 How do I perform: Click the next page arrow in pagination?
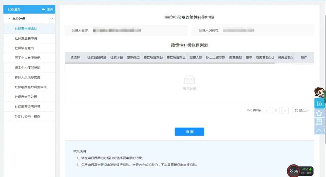(285, 110)
